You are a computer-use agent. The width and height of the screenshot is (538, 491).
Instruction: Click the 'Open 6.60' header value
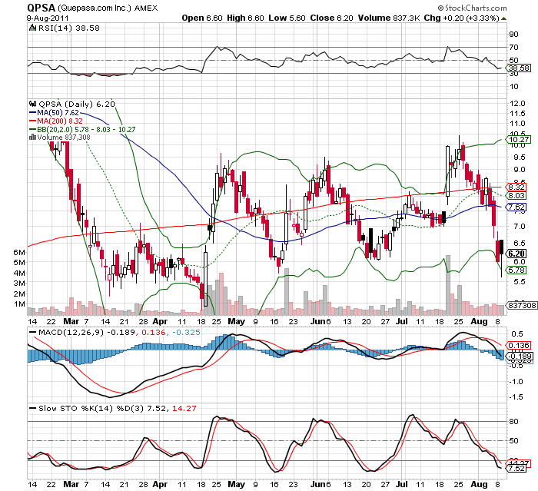coord(202,18)
